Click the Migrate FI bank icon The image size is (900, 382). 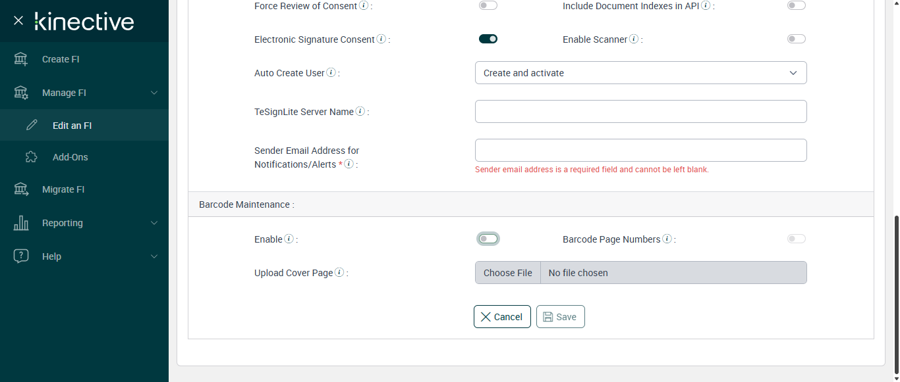tap(21, 189)
